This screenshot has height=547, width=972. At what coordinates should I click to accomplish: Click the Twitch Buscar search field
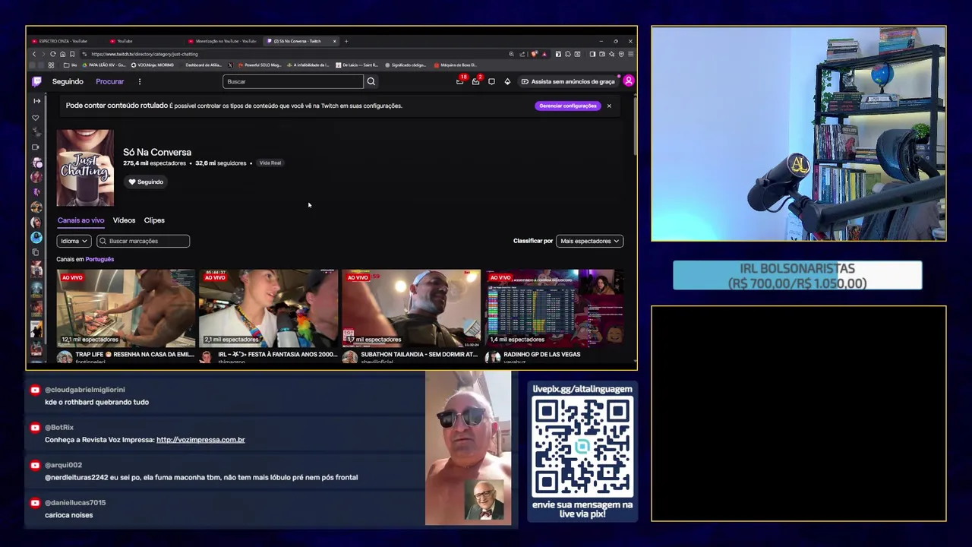pos(293,81)
